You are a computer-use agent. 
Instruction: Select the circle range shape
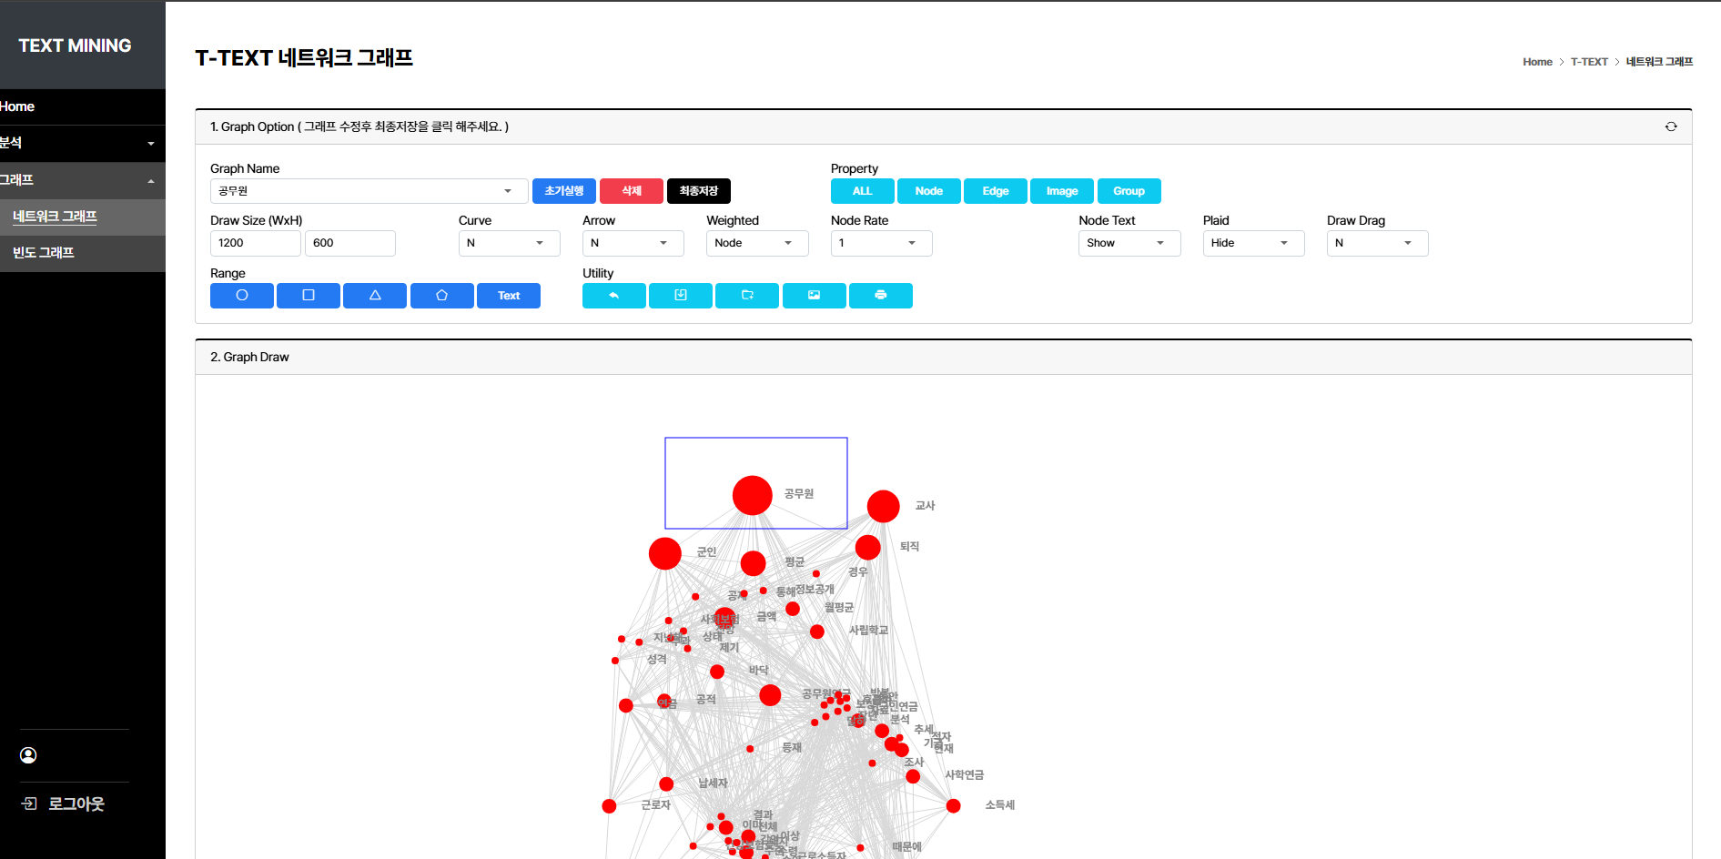tap(241, 296)
